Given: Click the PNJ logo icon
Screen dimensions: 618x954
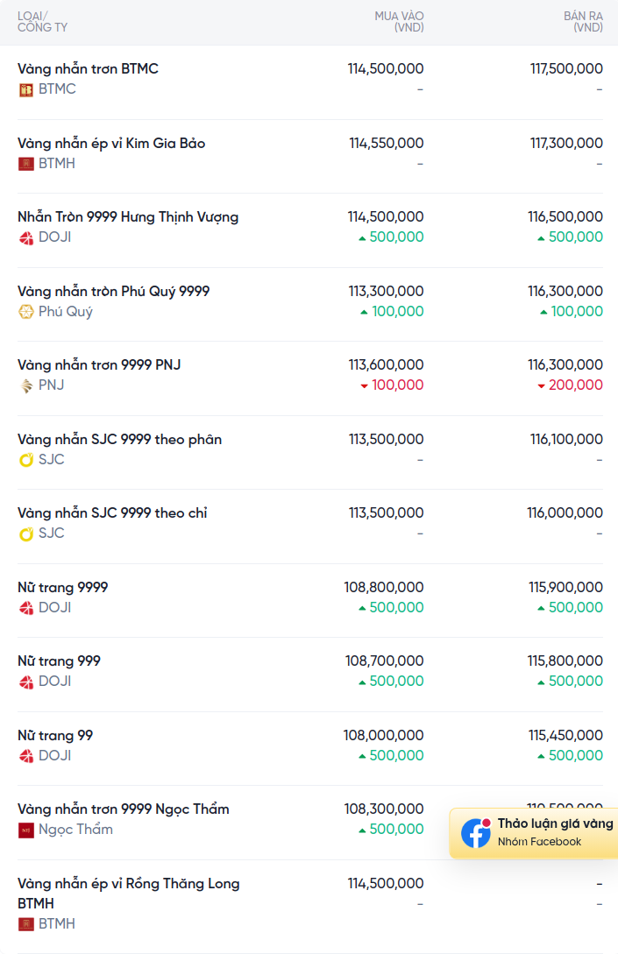Looking at the screenshot, I should tap(25, 385).
